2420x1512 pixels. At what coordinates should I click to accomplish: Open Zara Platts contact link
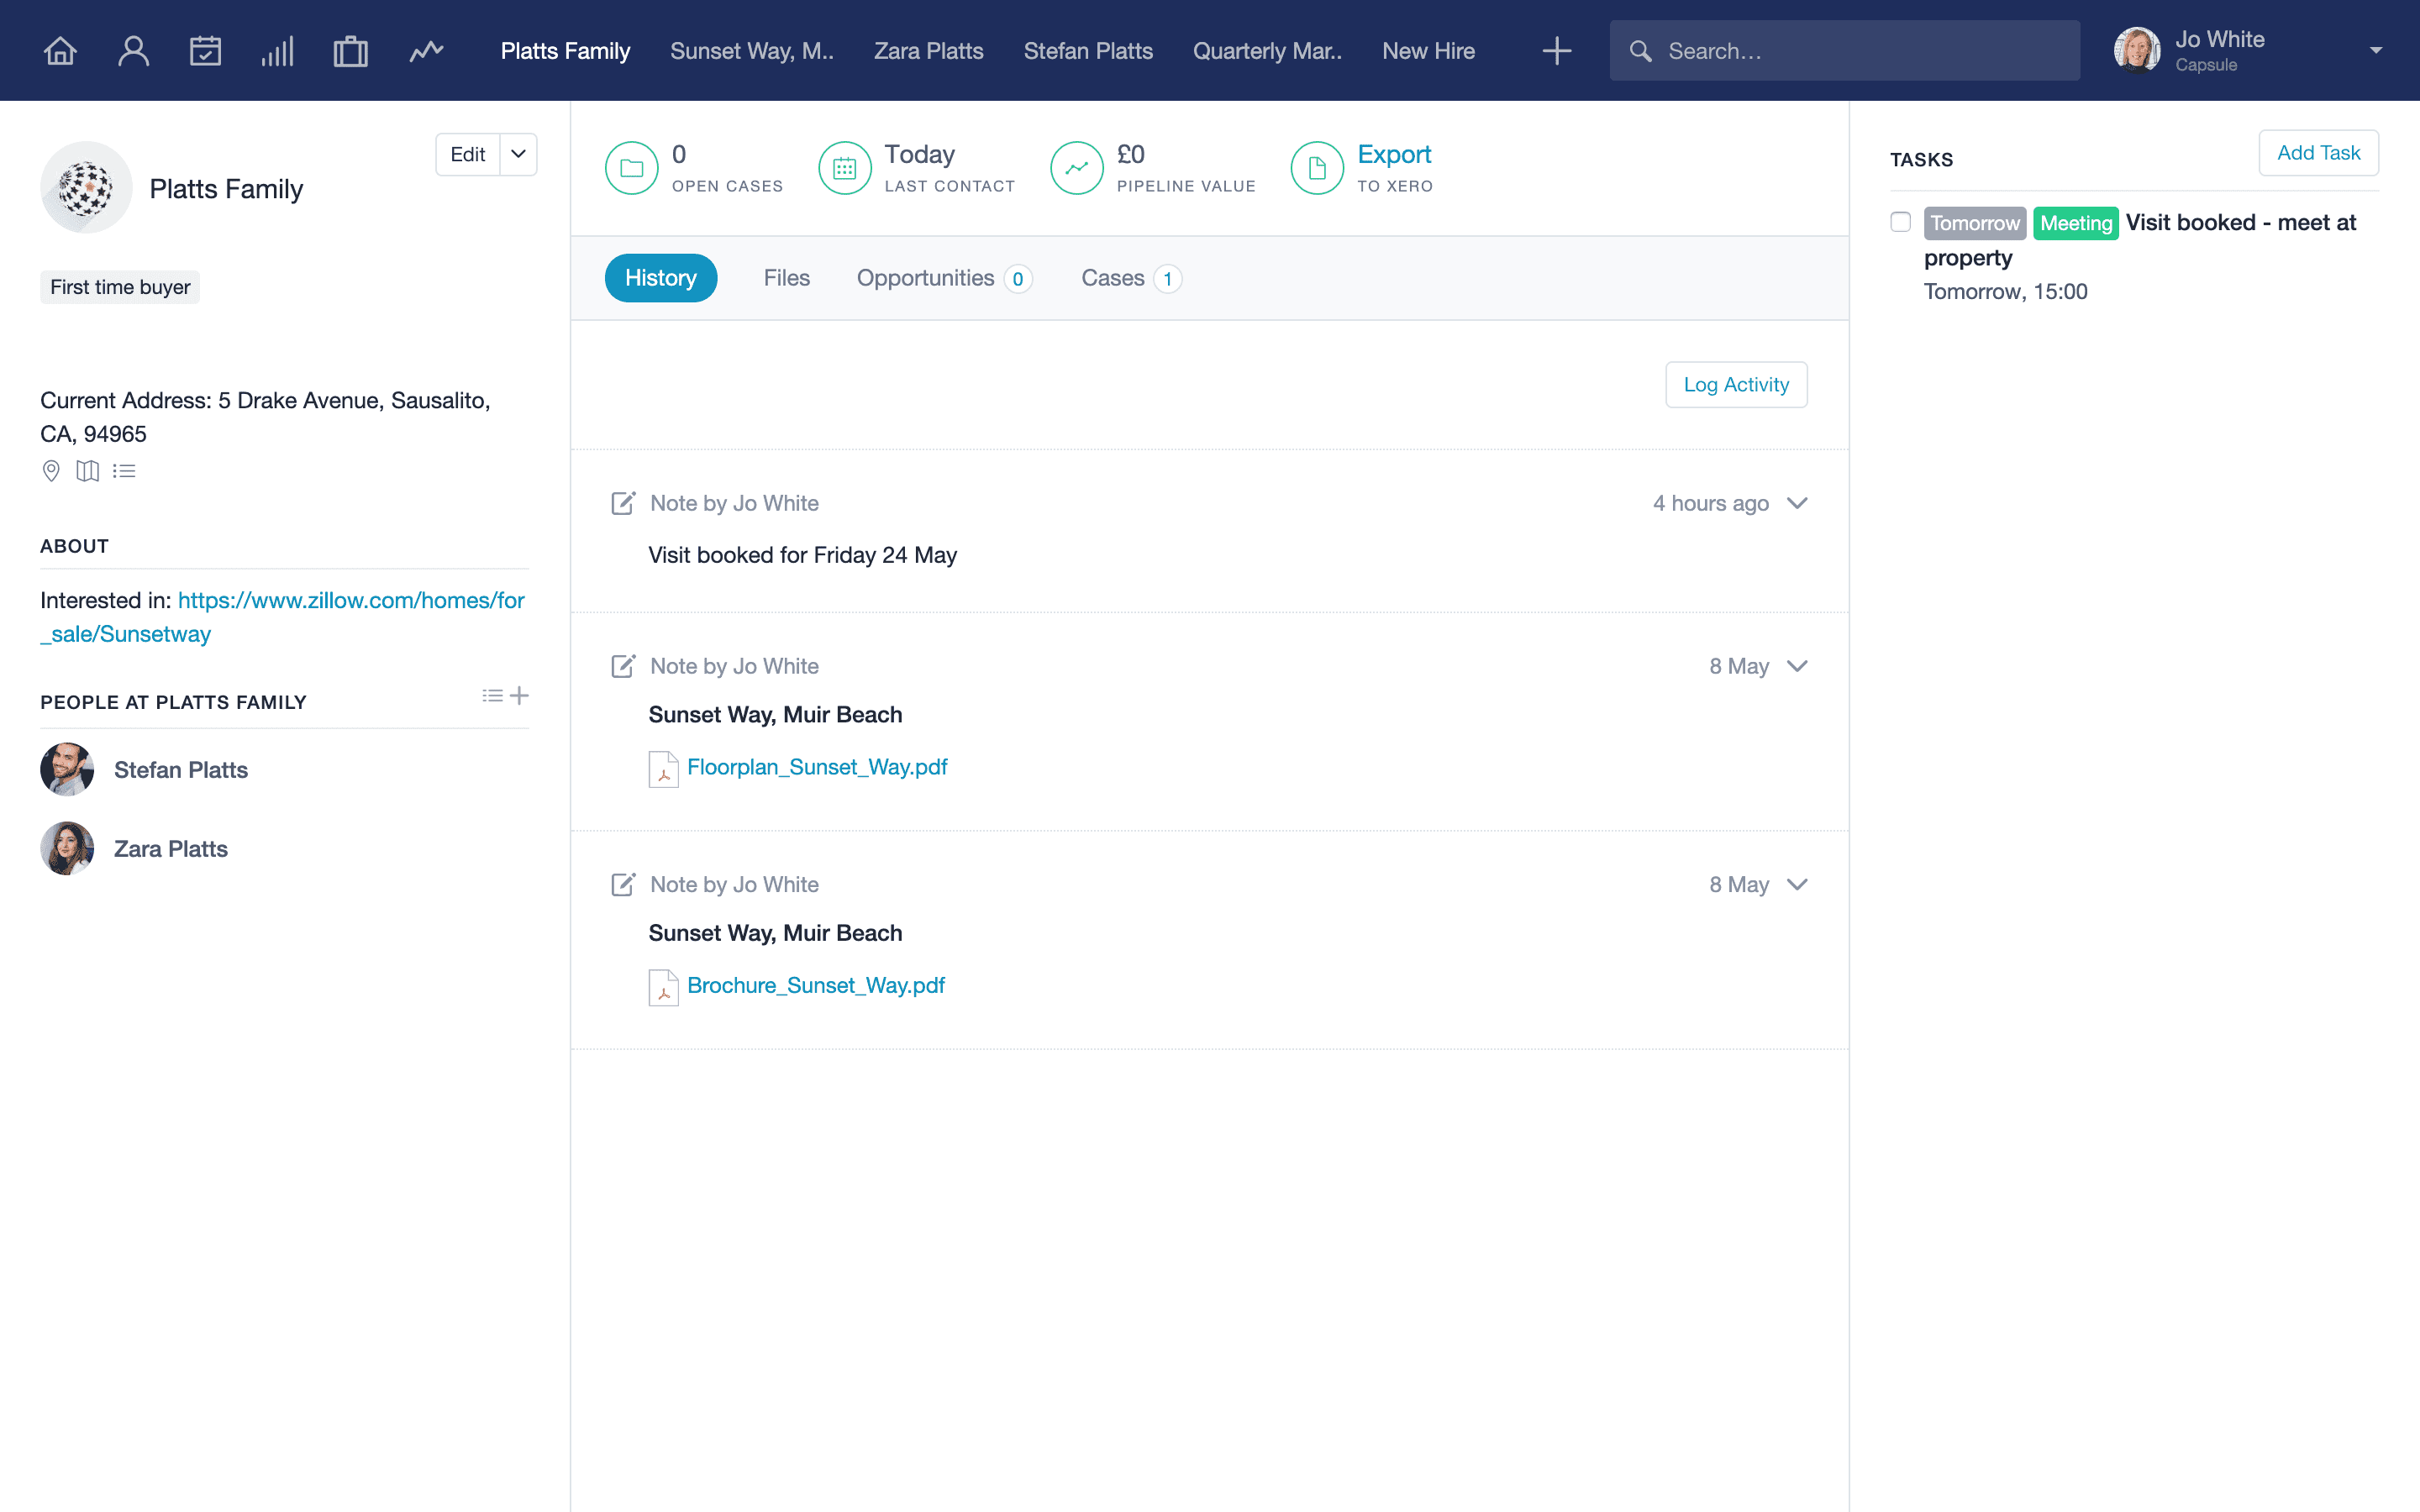pos(171,848)
